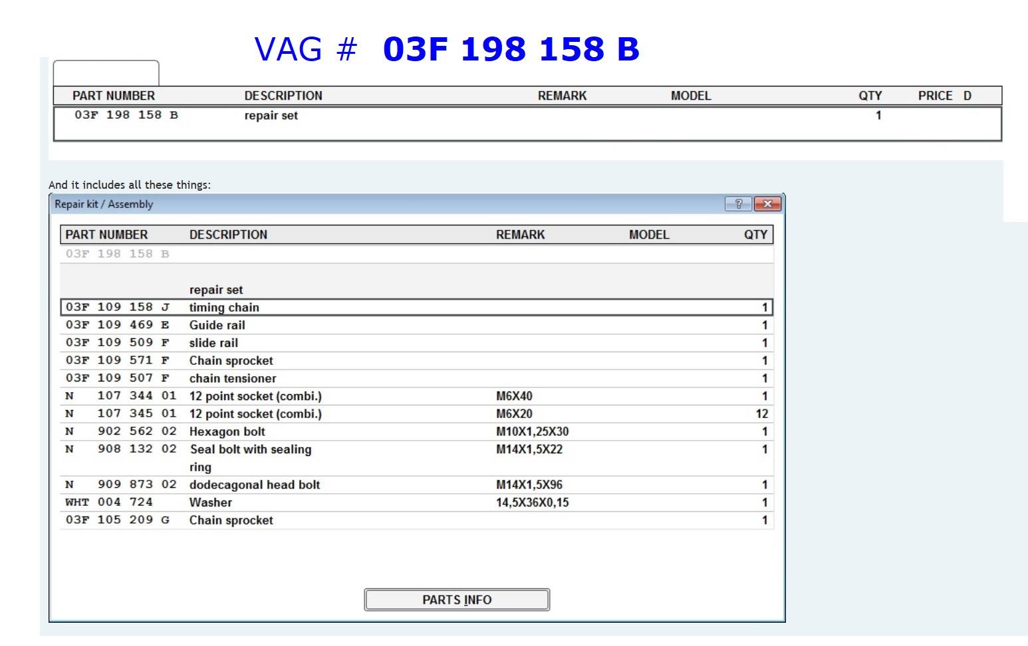
Task: Select the dodecagonal head bolt row
Action: (416, 484)
